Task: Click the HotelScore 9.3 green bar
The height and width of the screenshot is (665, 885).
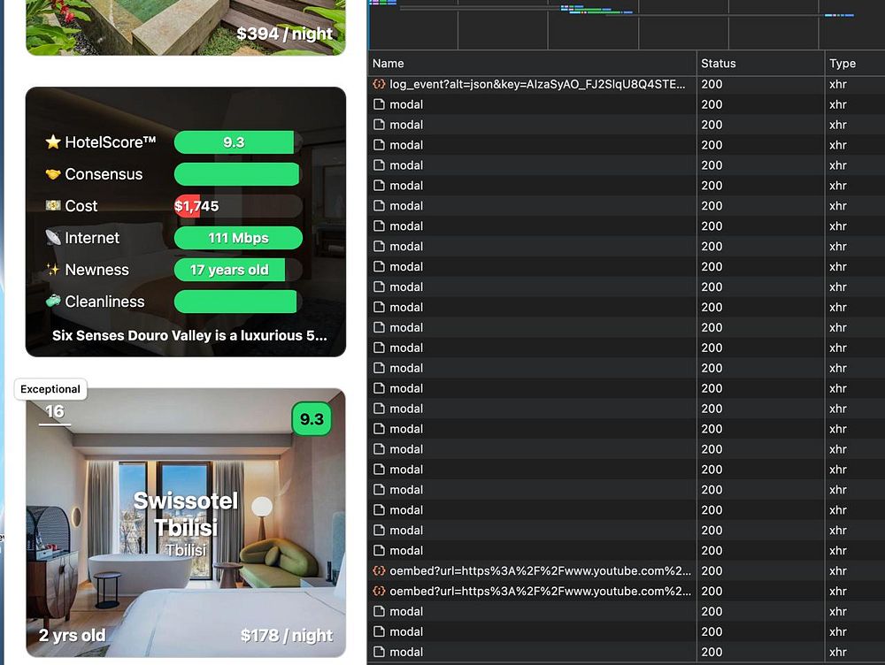Action: coord(234,142)
